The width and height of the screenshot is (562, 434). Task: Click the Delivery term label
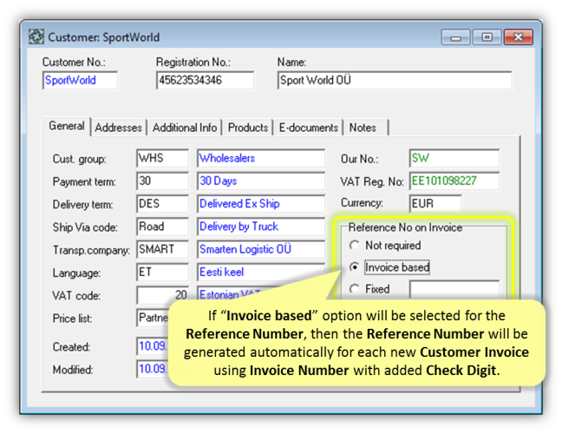click(x=82, y=205)
